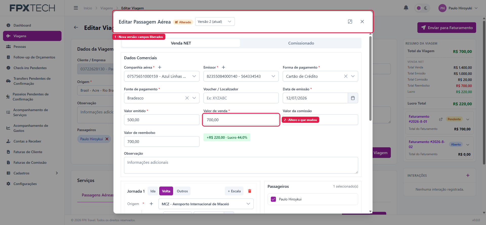Open the notifications bell
486x225 pixels.
406,8
